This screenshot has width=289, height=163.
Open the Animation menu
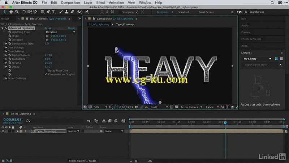click(x=116, y=3)
